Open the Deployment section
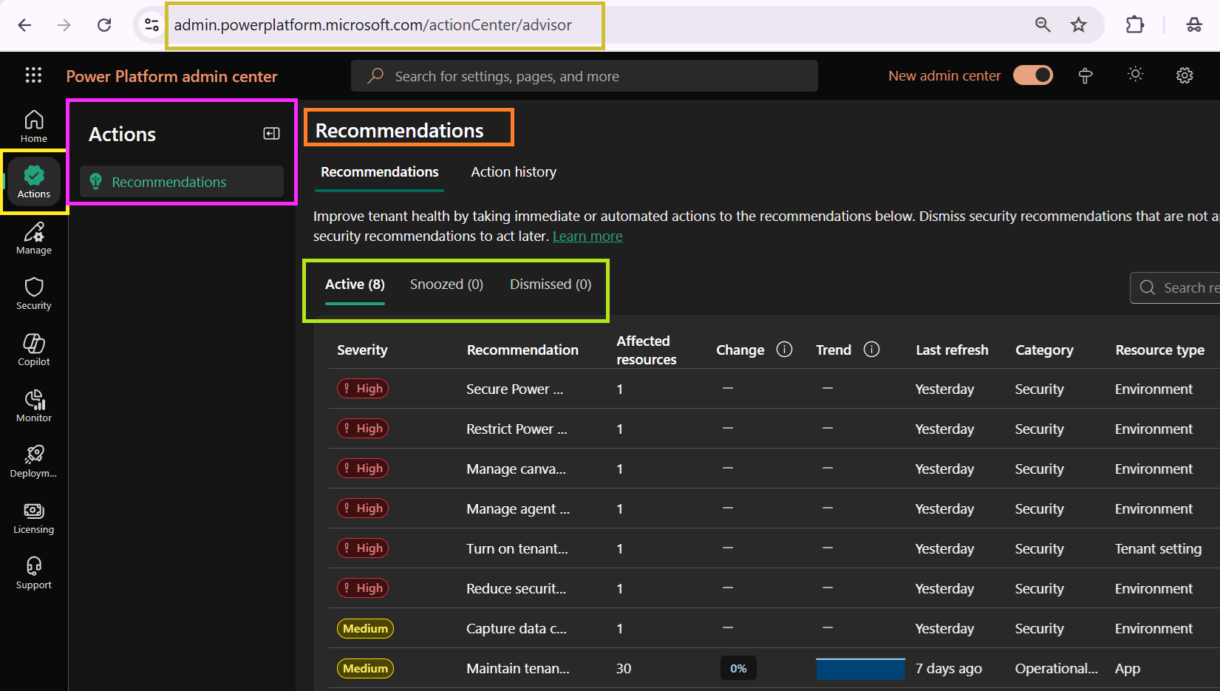 pyautogui.click(x=33, y=460)
